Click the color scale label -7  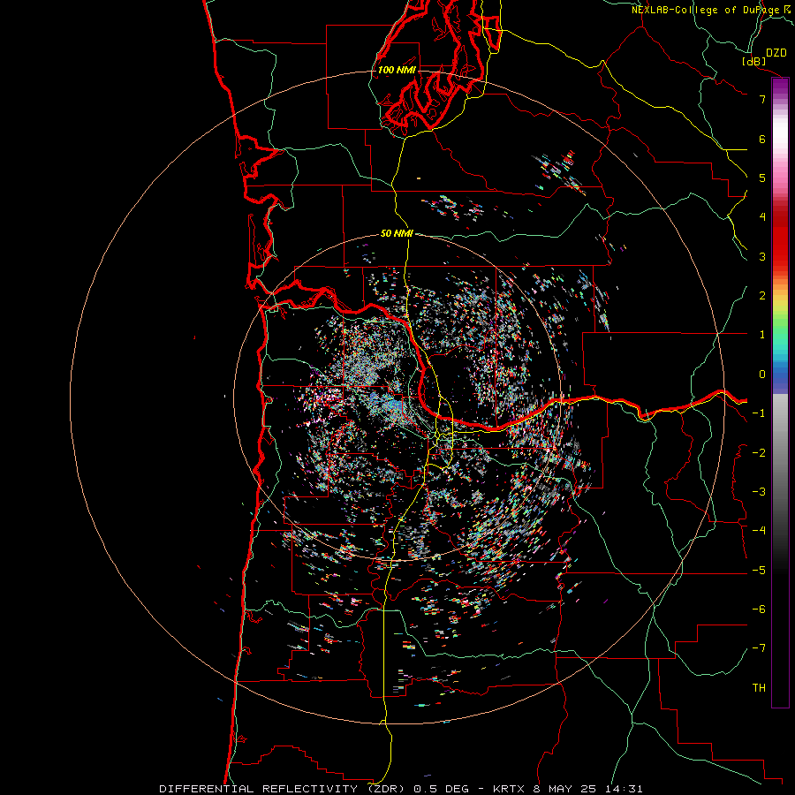coord(759,648)
